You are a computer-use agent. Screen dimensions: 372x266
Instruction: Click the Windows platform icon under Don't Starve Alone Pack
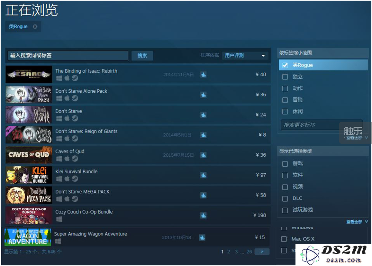coord(59,98)
